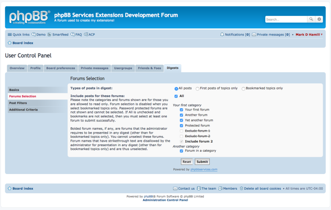
Task: Open the phpbbservices.com link
Action: pyautogui.click(x=204, y=169)
